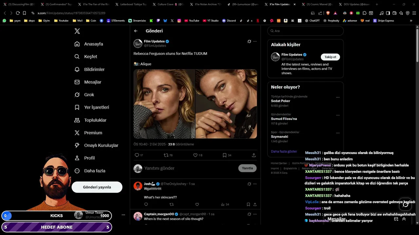The image size is (419, 235).
Task: Repost Josh's comment
Action: coord(172,205)
